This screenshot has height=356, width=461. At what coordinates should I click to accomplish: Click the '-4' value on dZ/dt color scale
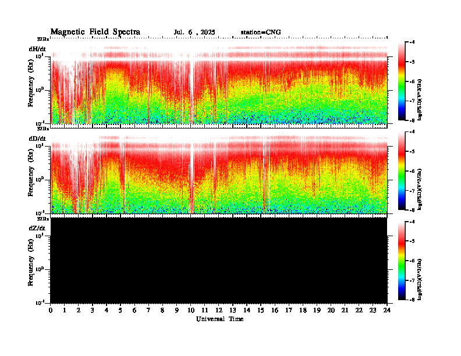pyautogui.click(x=413, y=222)
